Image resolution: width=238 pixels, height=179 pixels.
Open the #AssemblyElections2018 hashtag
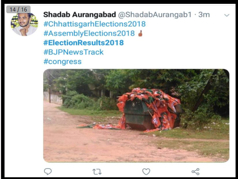pyautogui.click(x=89, y=33)
